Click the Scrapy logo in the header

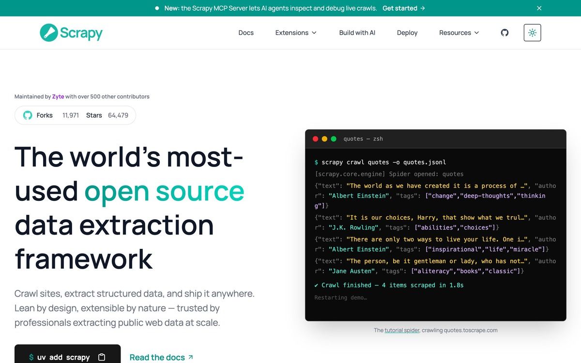click(x=71, y=32)
